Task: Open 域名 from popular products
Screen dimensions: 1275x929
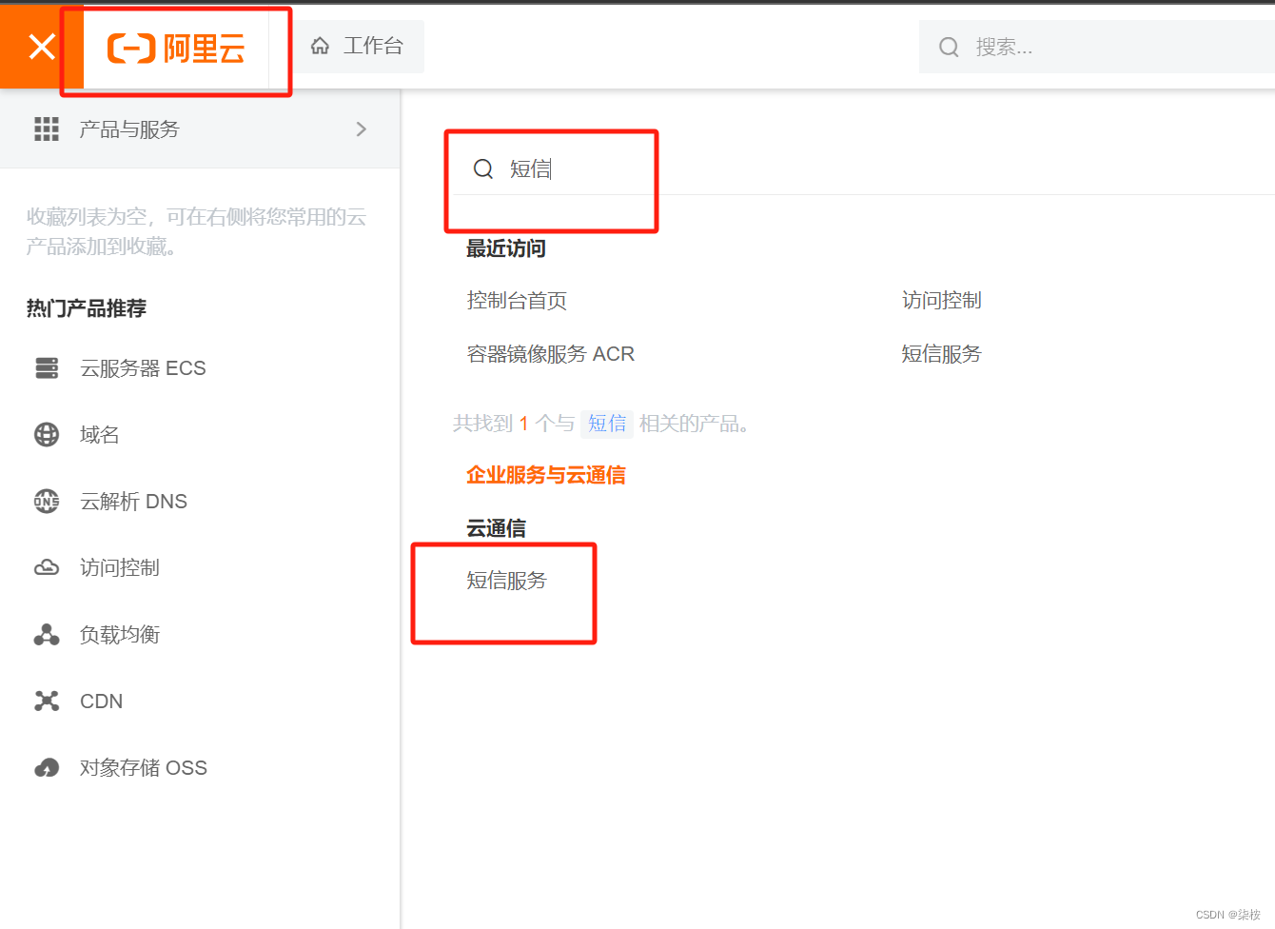Action: click(x=100, y=435)
